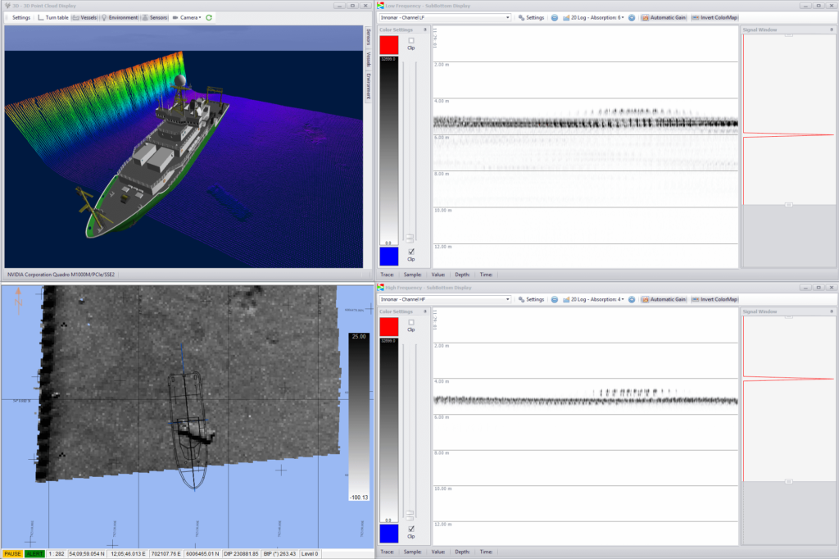Screen dimensions: 839x559
Task: Click latitude 54;09;59.054 N in status bar
Action: tap(87, 553)
